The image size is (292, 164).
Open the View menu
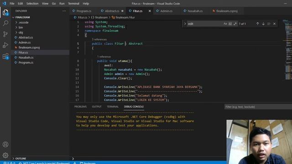(45, 3)
